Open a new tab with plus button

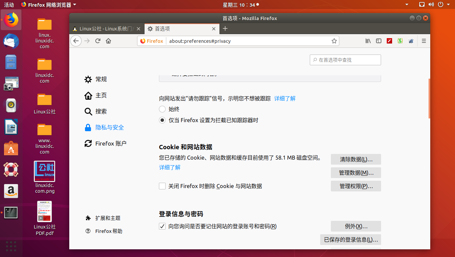(225, 28)
